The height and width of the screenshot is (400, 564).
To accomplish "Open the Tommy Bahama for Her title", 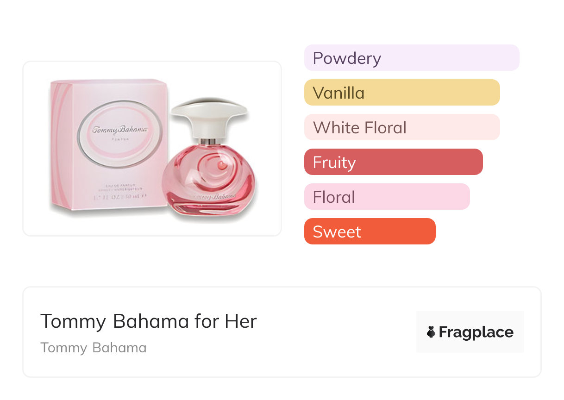I will 148,321.
